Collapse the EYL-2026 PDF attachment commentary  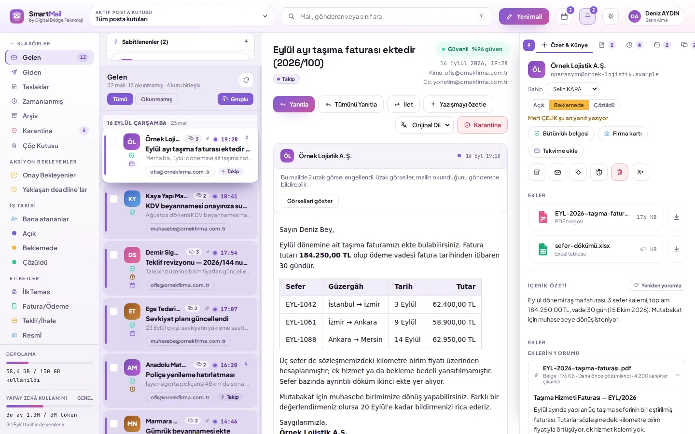click(678, 375)
